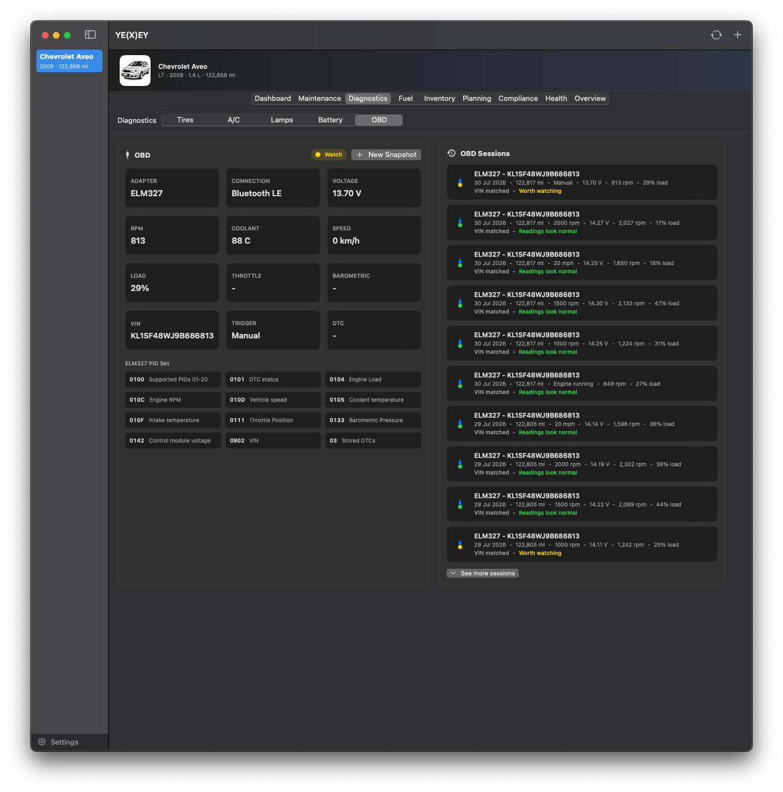Click the 010C Engine RPM chip
The height and width of the screenshot is (792, 783).
point(173,400)
